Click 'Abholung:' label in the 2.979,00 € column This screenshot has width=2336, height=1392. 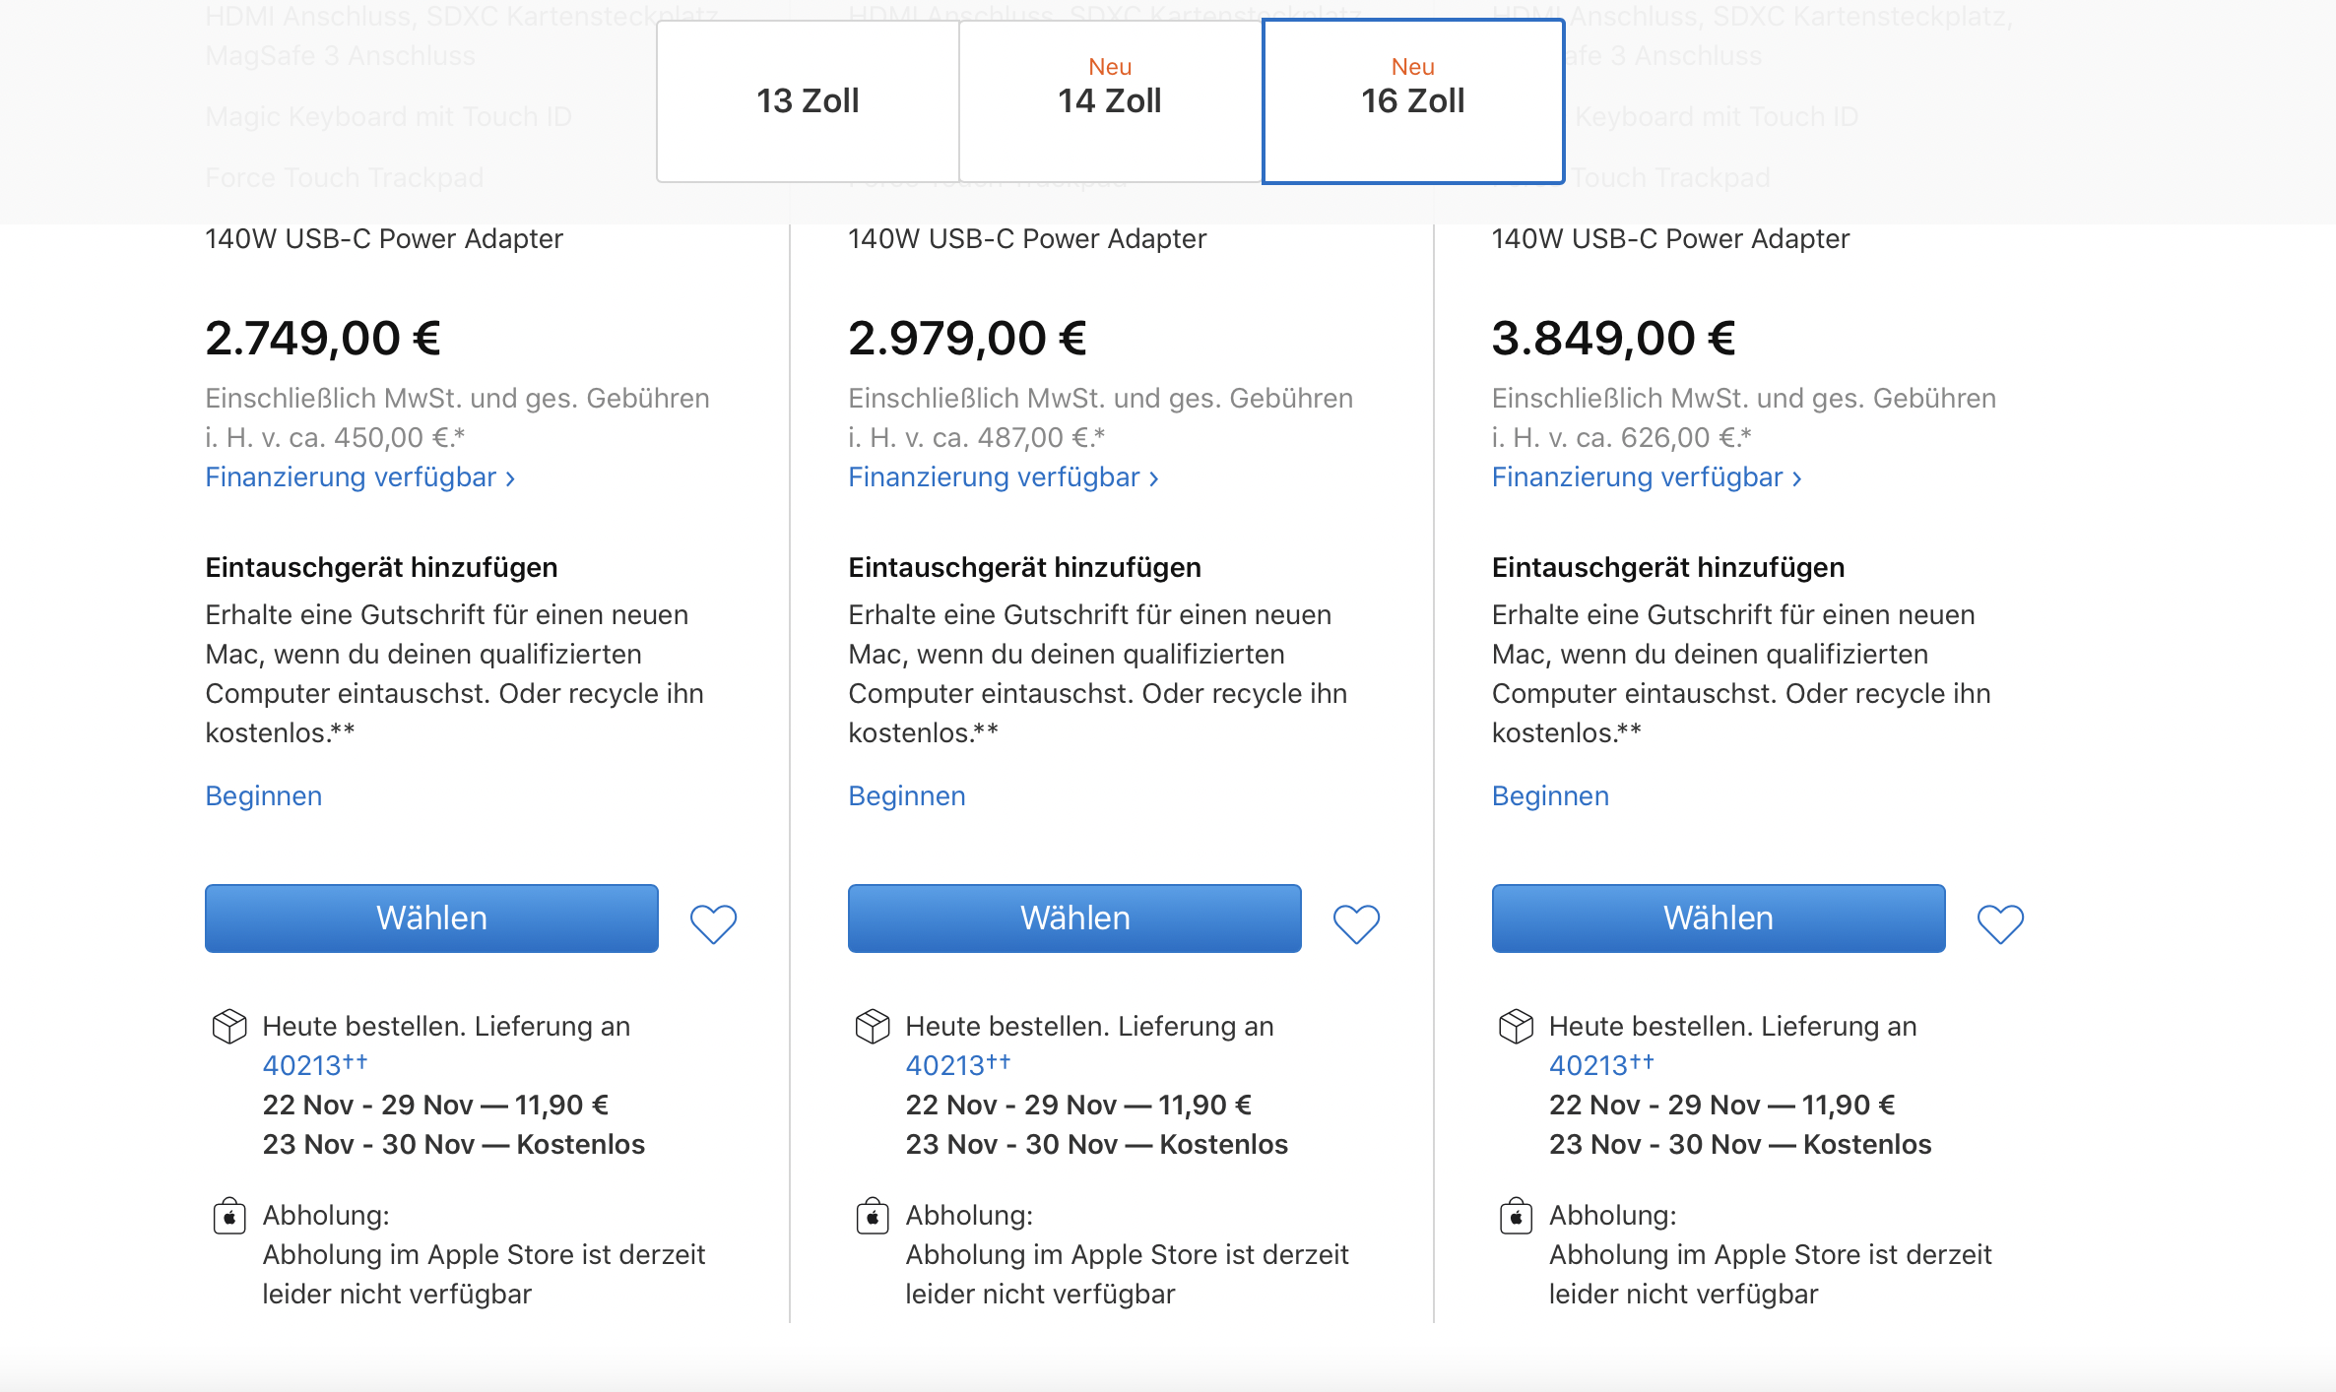tap(969, 1216)
